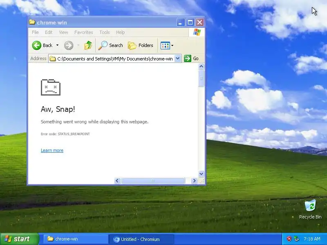Click the grayed Forward arrow icon

[x=69, y=45]
